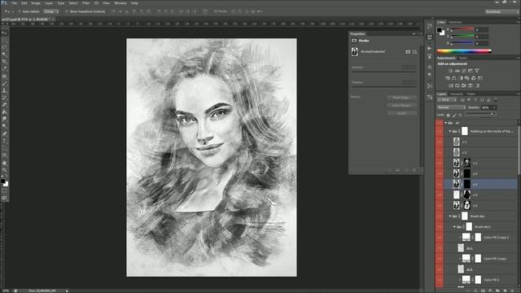Collapse the Rubbing on the inside group

click(x=450, y=131)
